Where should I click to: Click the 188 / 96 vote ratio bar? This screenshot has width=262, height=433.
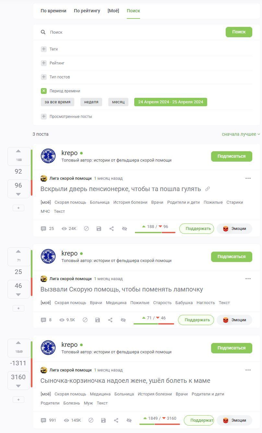tap(155, 229)
